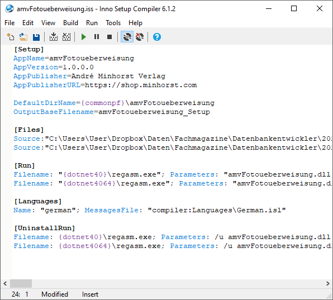333x300 pixels.
Task: Open an existing script file icon
Action: click(x=23, y=37)
